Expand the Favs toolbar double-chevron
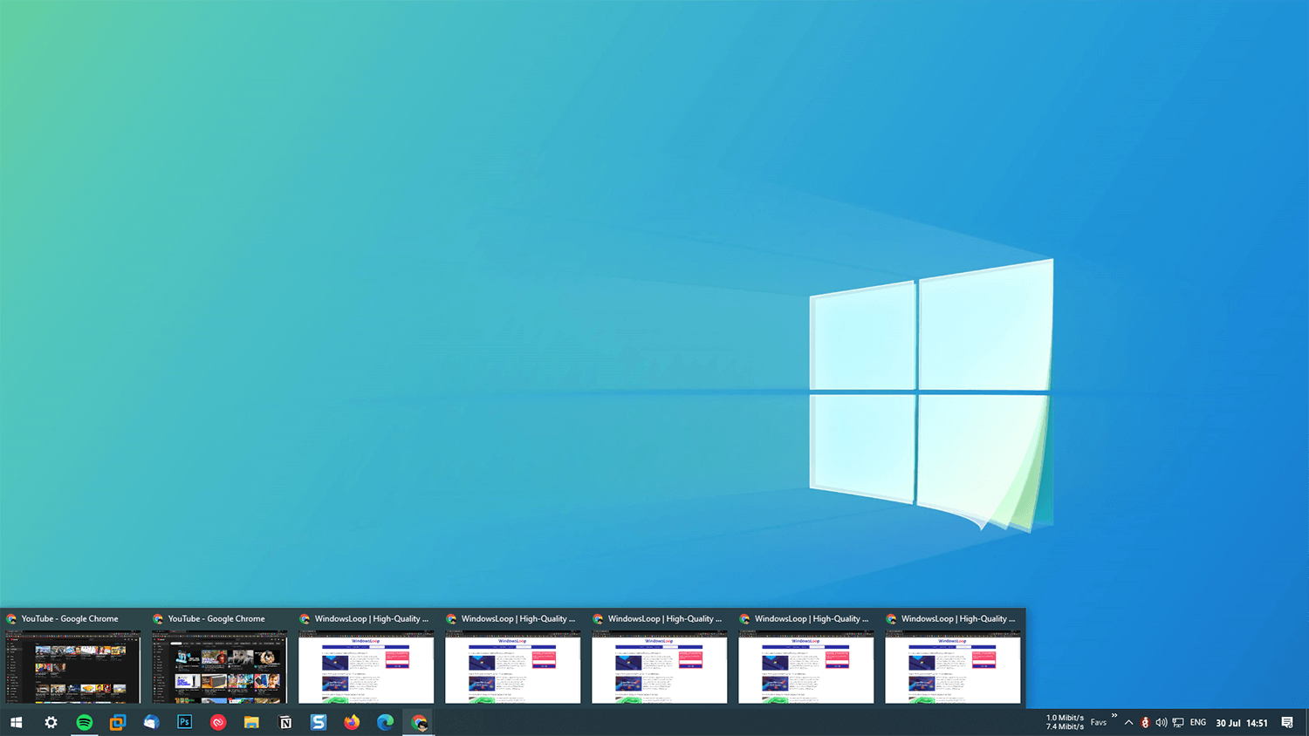The height and width of the screenshot is (736, 1309). [1114, 716]
